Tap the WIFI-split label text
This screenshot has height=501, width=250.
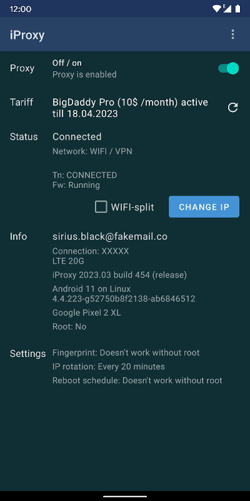pos(132,207)
